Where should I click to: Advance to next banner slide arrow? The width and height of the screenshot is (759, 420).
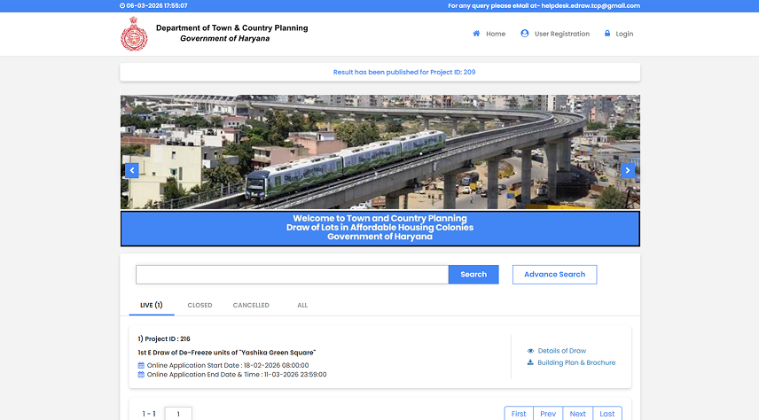click(628, 170)
